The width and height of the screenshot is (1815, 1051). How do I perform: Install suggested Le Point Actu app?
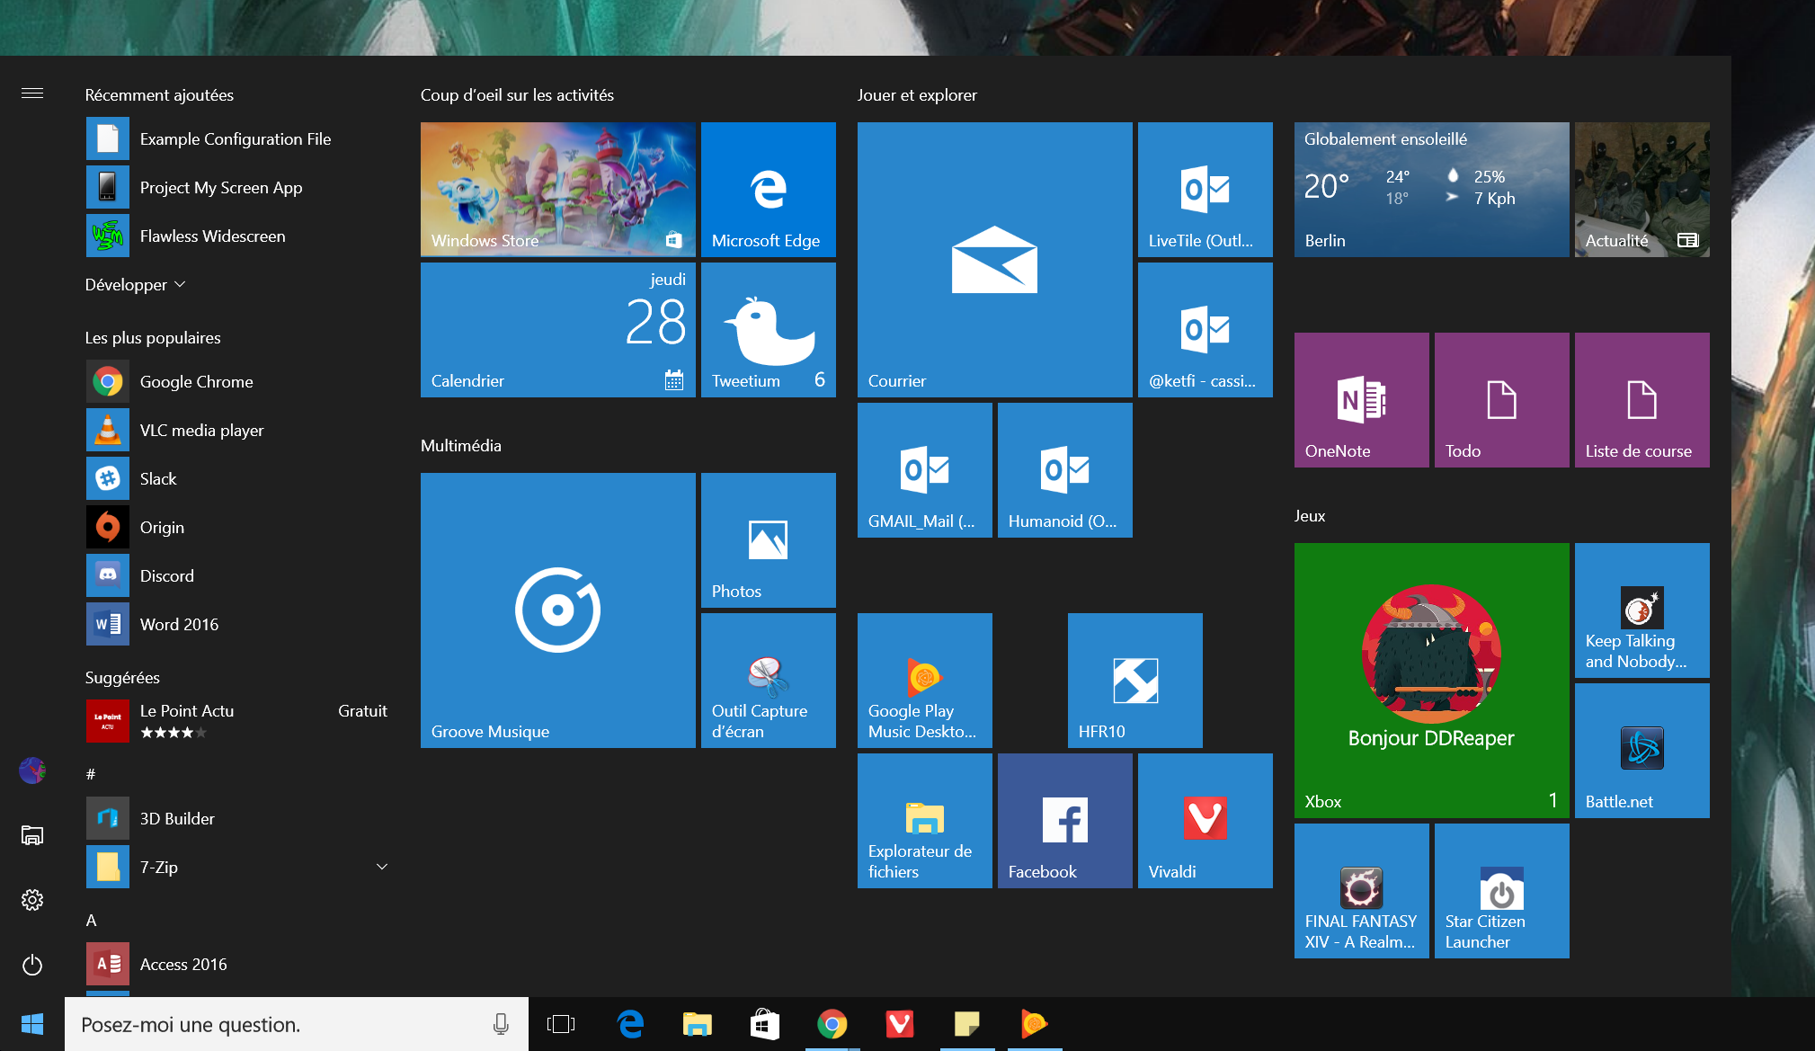click(x=238, y=721)
